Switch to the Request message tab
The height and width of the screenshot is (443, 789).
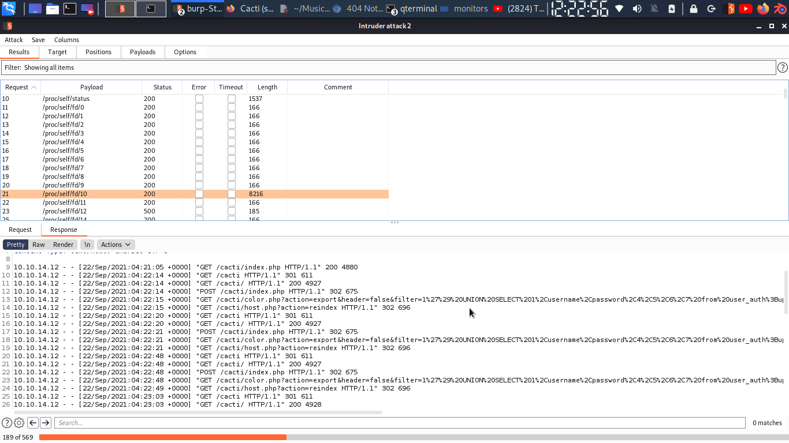point(20,230)
